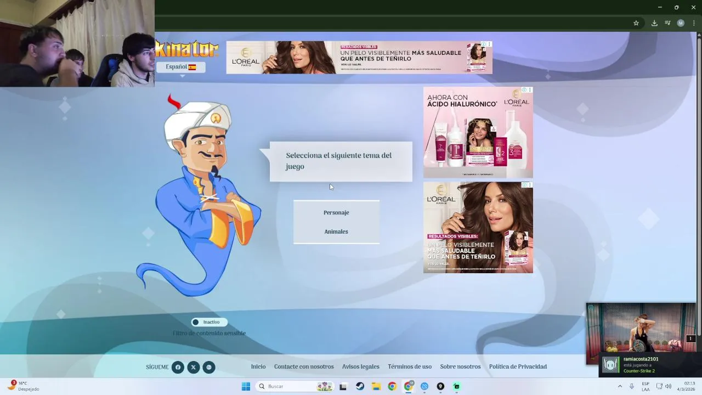
Task: Open the first Chrome icon in the taskbar
Action: 392,386
